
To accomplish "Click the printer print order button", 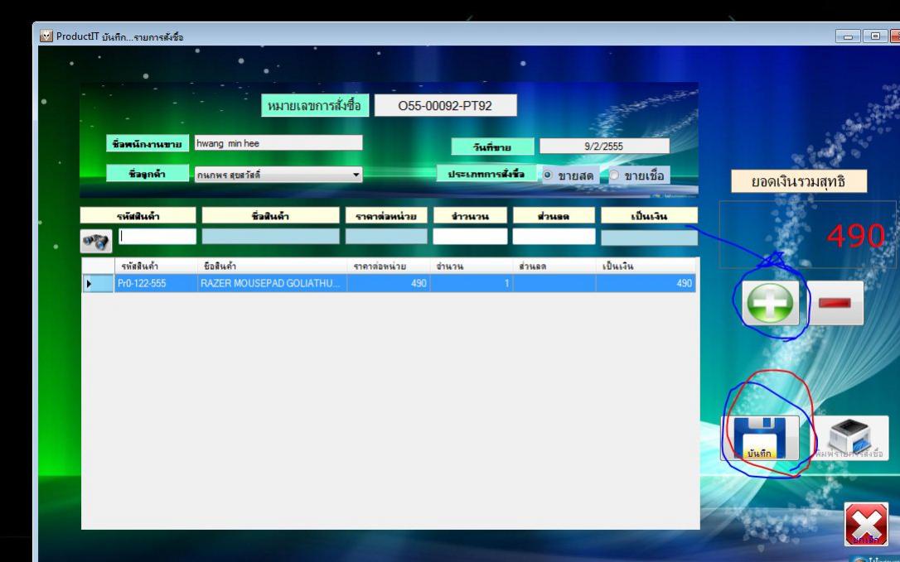I will pos(850,439).
